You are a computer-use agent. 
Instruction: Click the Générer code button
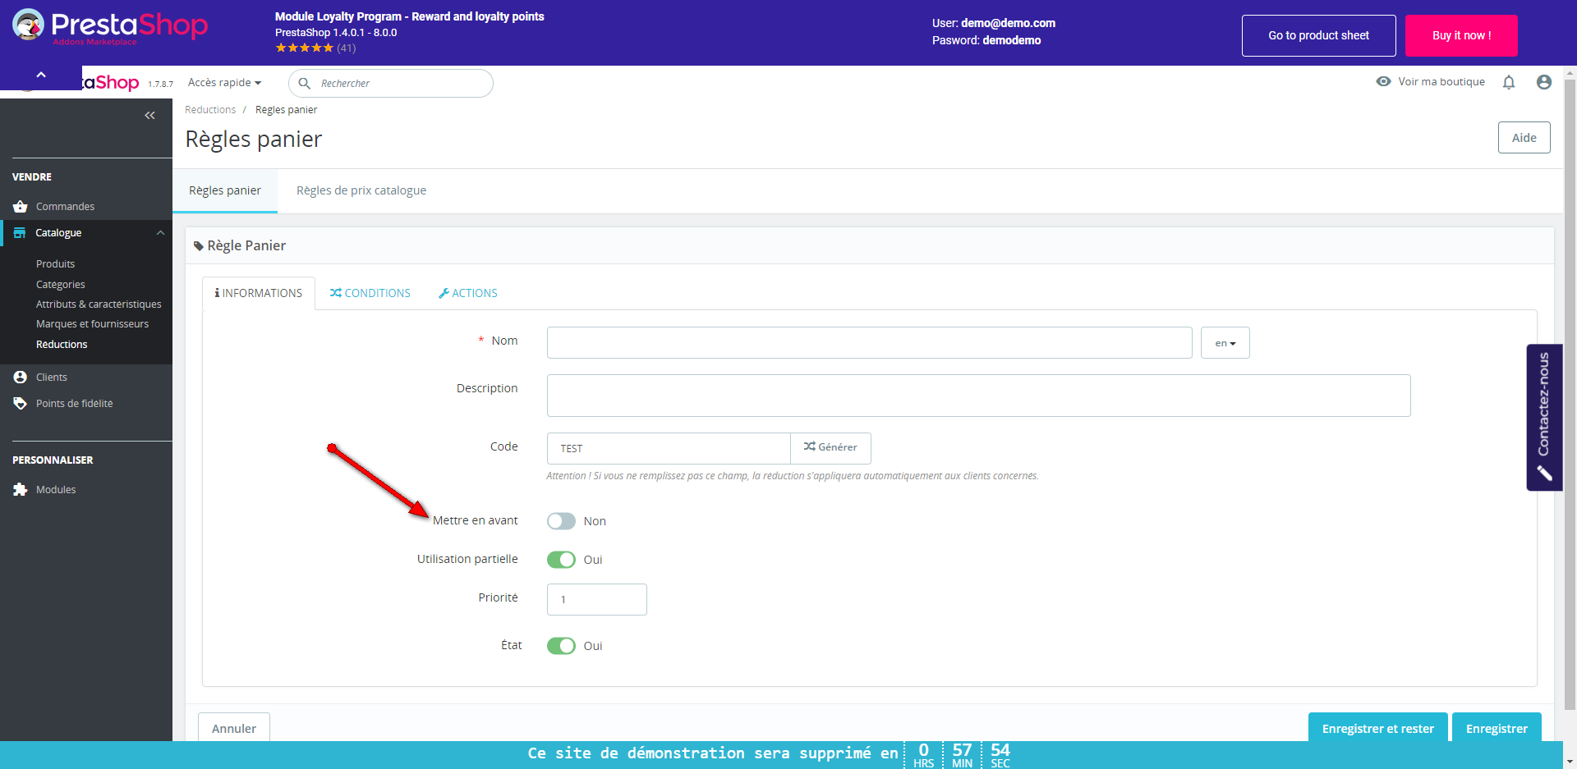click(x=830, y=448)
